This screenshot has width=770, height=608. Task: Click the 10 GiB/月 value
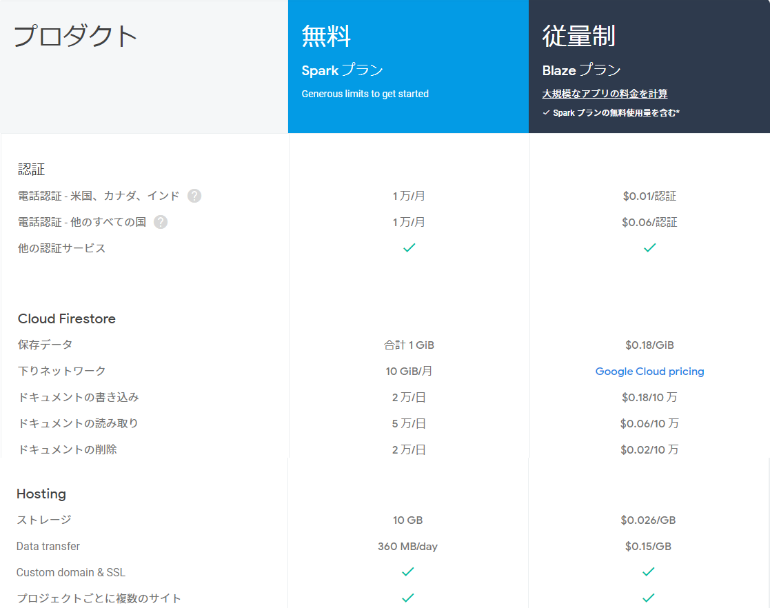(x=409, y=371)
